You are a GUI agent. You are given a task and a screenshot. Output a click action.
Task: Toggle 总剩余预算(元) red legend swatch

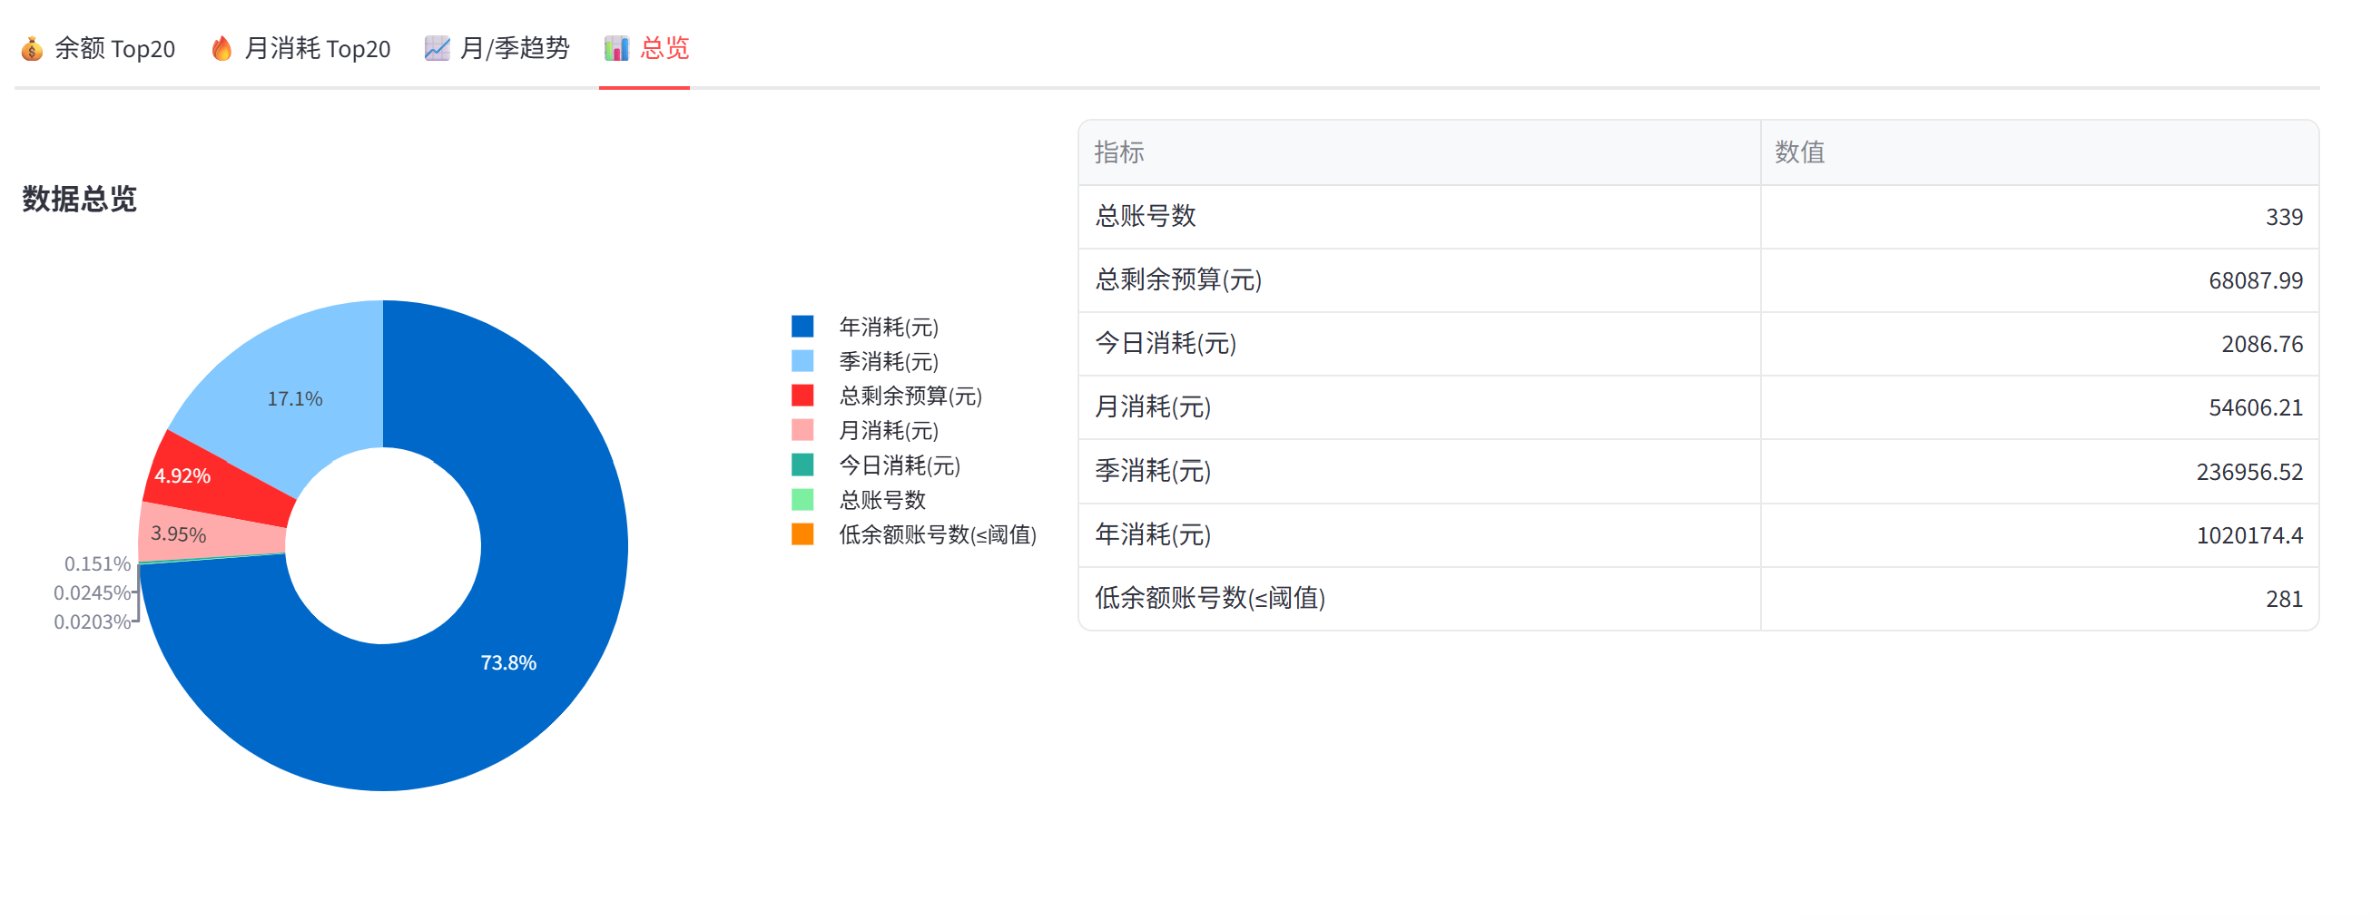(802, 396)
